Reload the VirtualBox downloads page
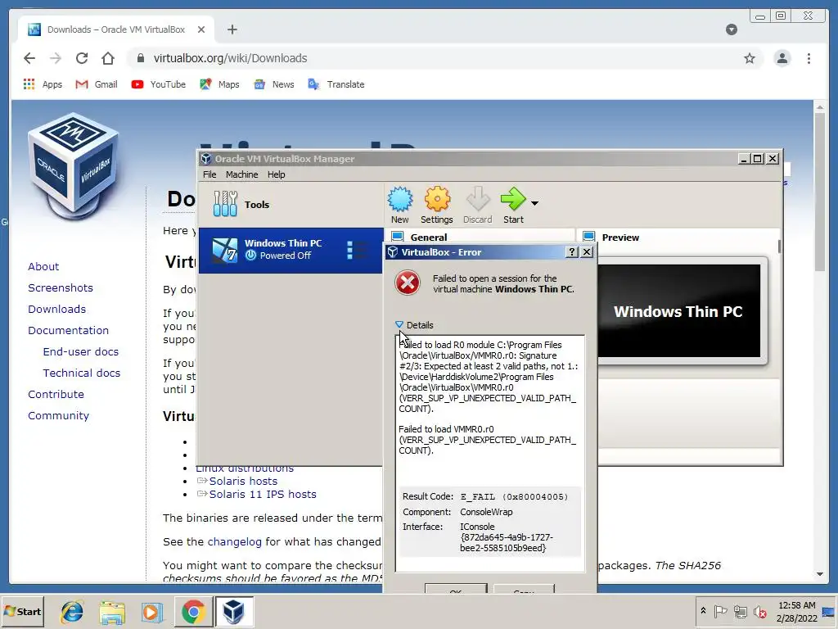This screenshot has height=629, width=838. [x=82, y=58]
